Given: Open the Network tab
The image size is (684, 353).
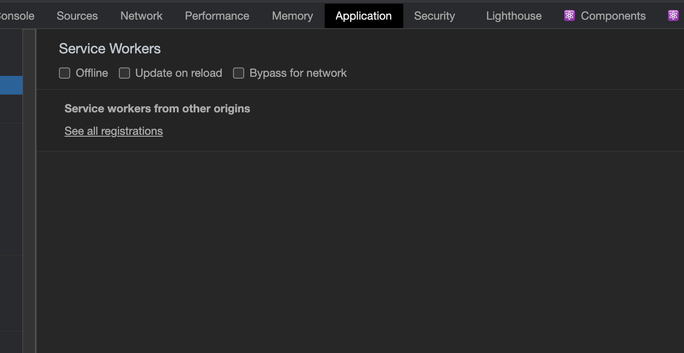Looking at the screenshot, I should pyautogui.click(x=141, y=16).
